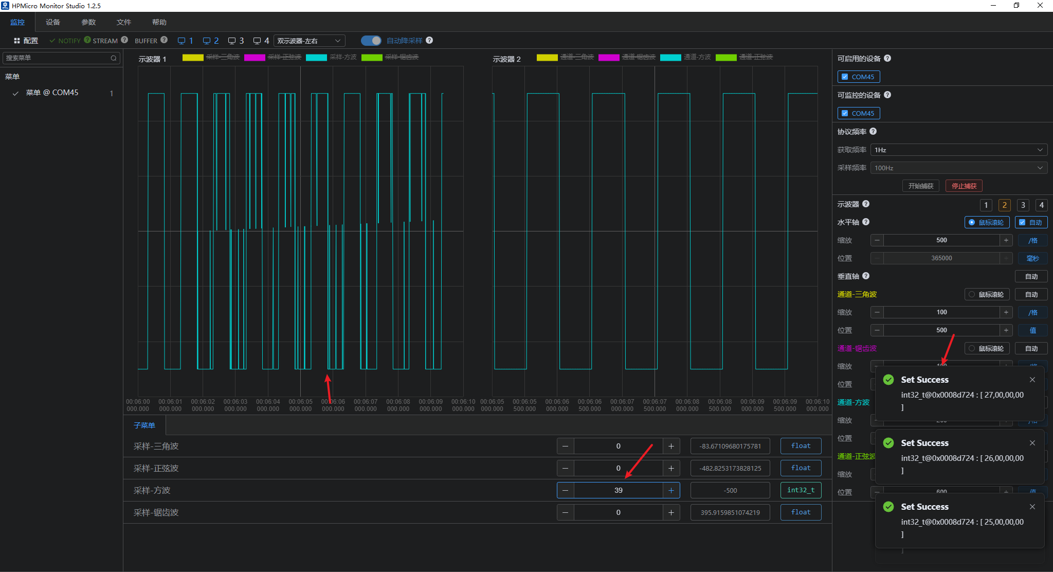
Task: Open the 设备 menu tab
Action: tap(53, 22)
